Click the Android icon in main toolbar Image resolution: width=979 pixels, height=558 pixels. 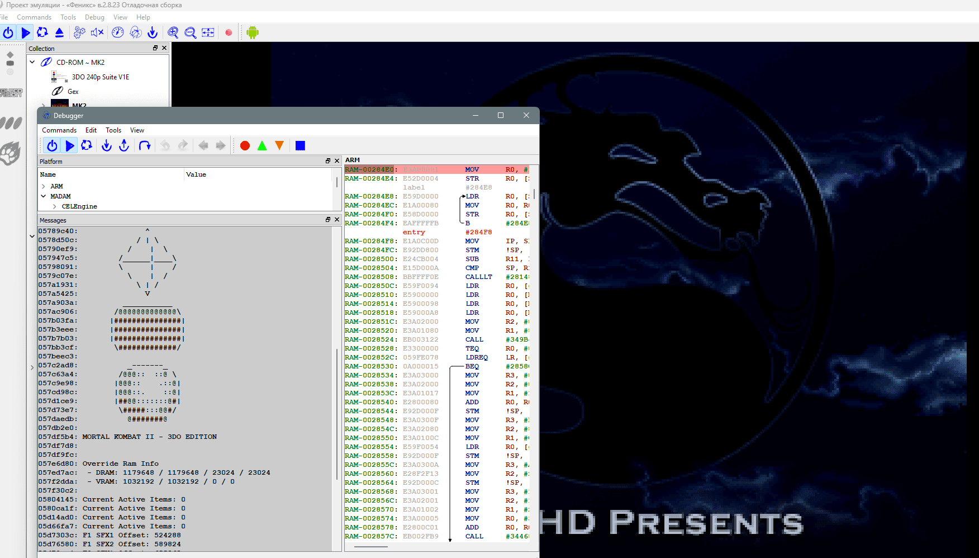pos(253,32)
